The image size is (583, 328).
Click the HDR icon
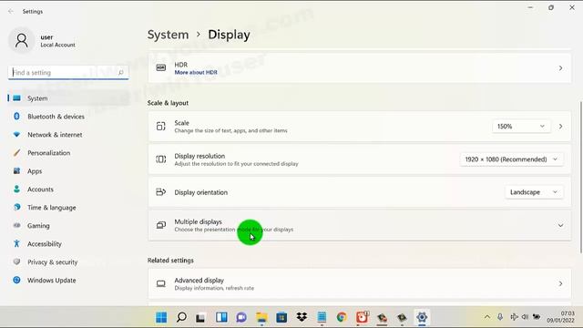click(x=161, y=67)
